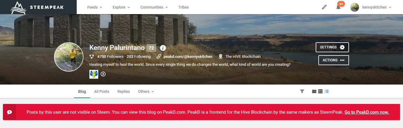Expand the Feeds dropdown menu
This screenshot has width=403, height=128.
pos(95,7)
